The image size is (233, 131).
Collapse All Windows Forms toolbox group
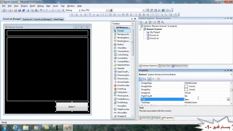tap(114, 28)
